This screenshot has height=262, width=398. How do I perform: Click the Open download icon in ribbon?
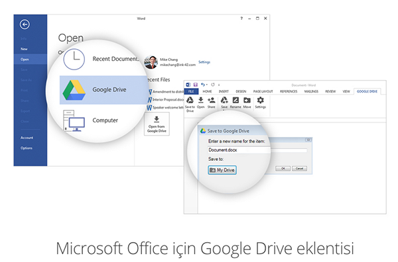click(200, 101)
